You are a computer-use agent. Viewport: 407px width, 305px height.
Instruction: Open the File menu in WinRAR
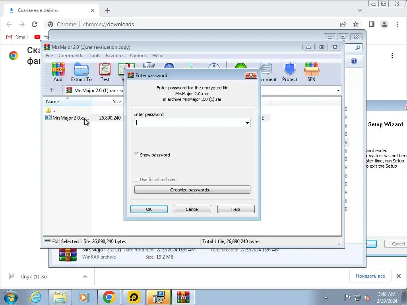[49, 56]
